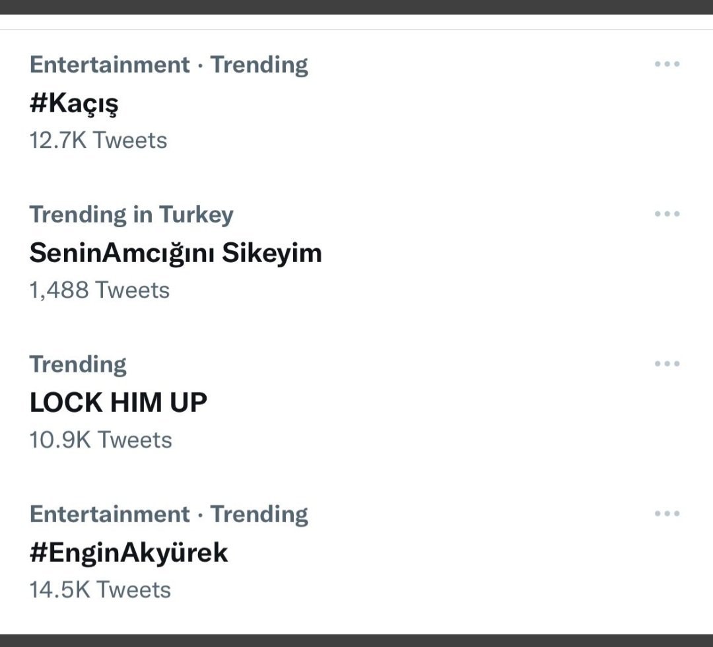Click the dark bar at the top
713x647 pixels.
tap(356, 7)
